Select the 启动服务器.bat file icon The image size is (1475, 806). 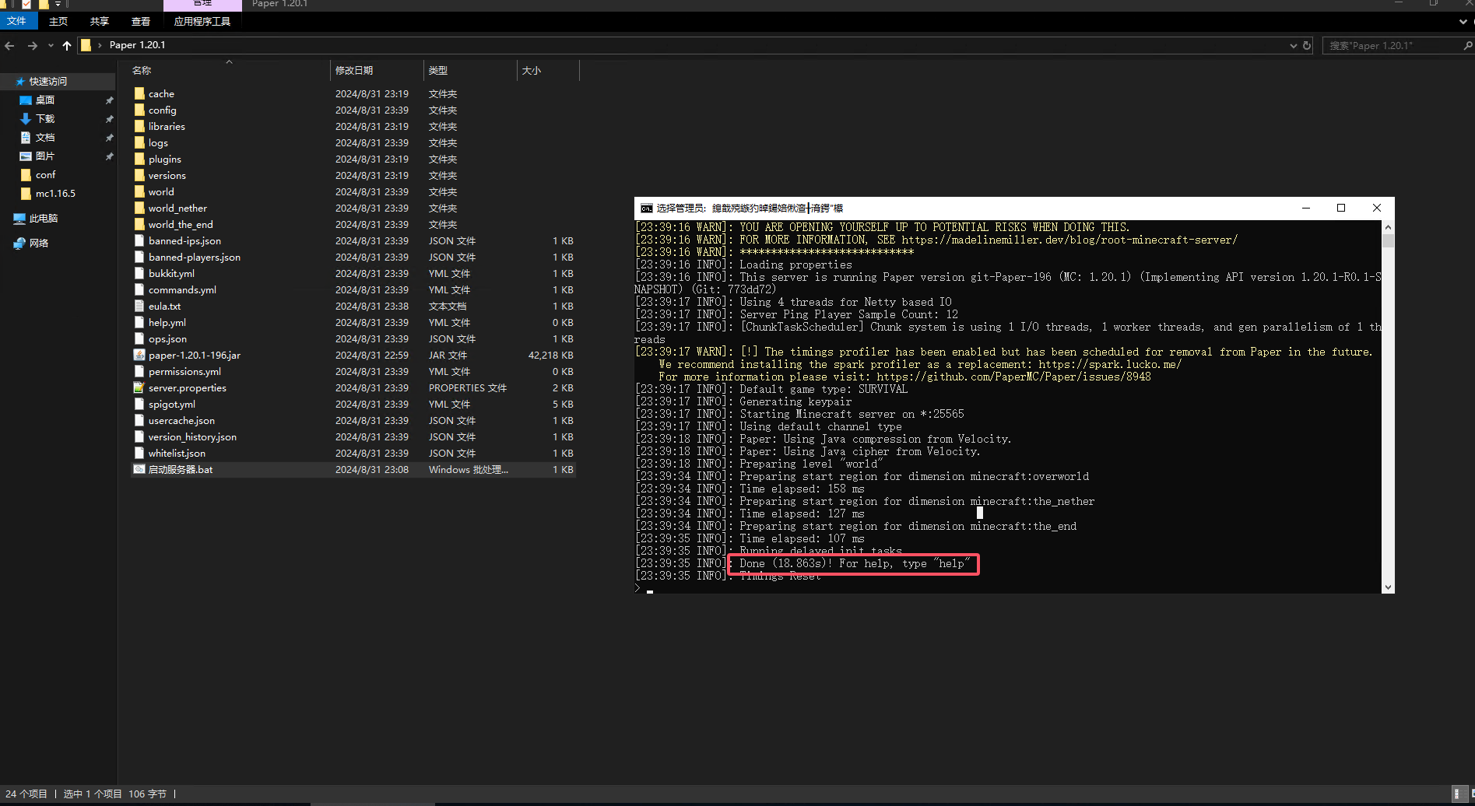139,469
